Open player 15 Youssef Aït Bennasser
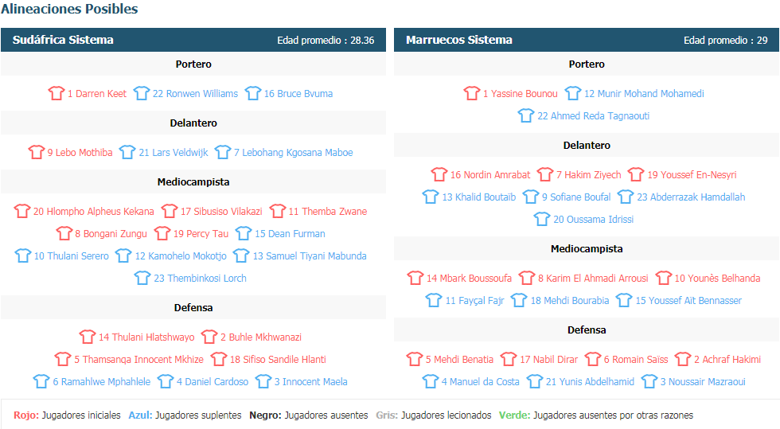 point(688,301)
